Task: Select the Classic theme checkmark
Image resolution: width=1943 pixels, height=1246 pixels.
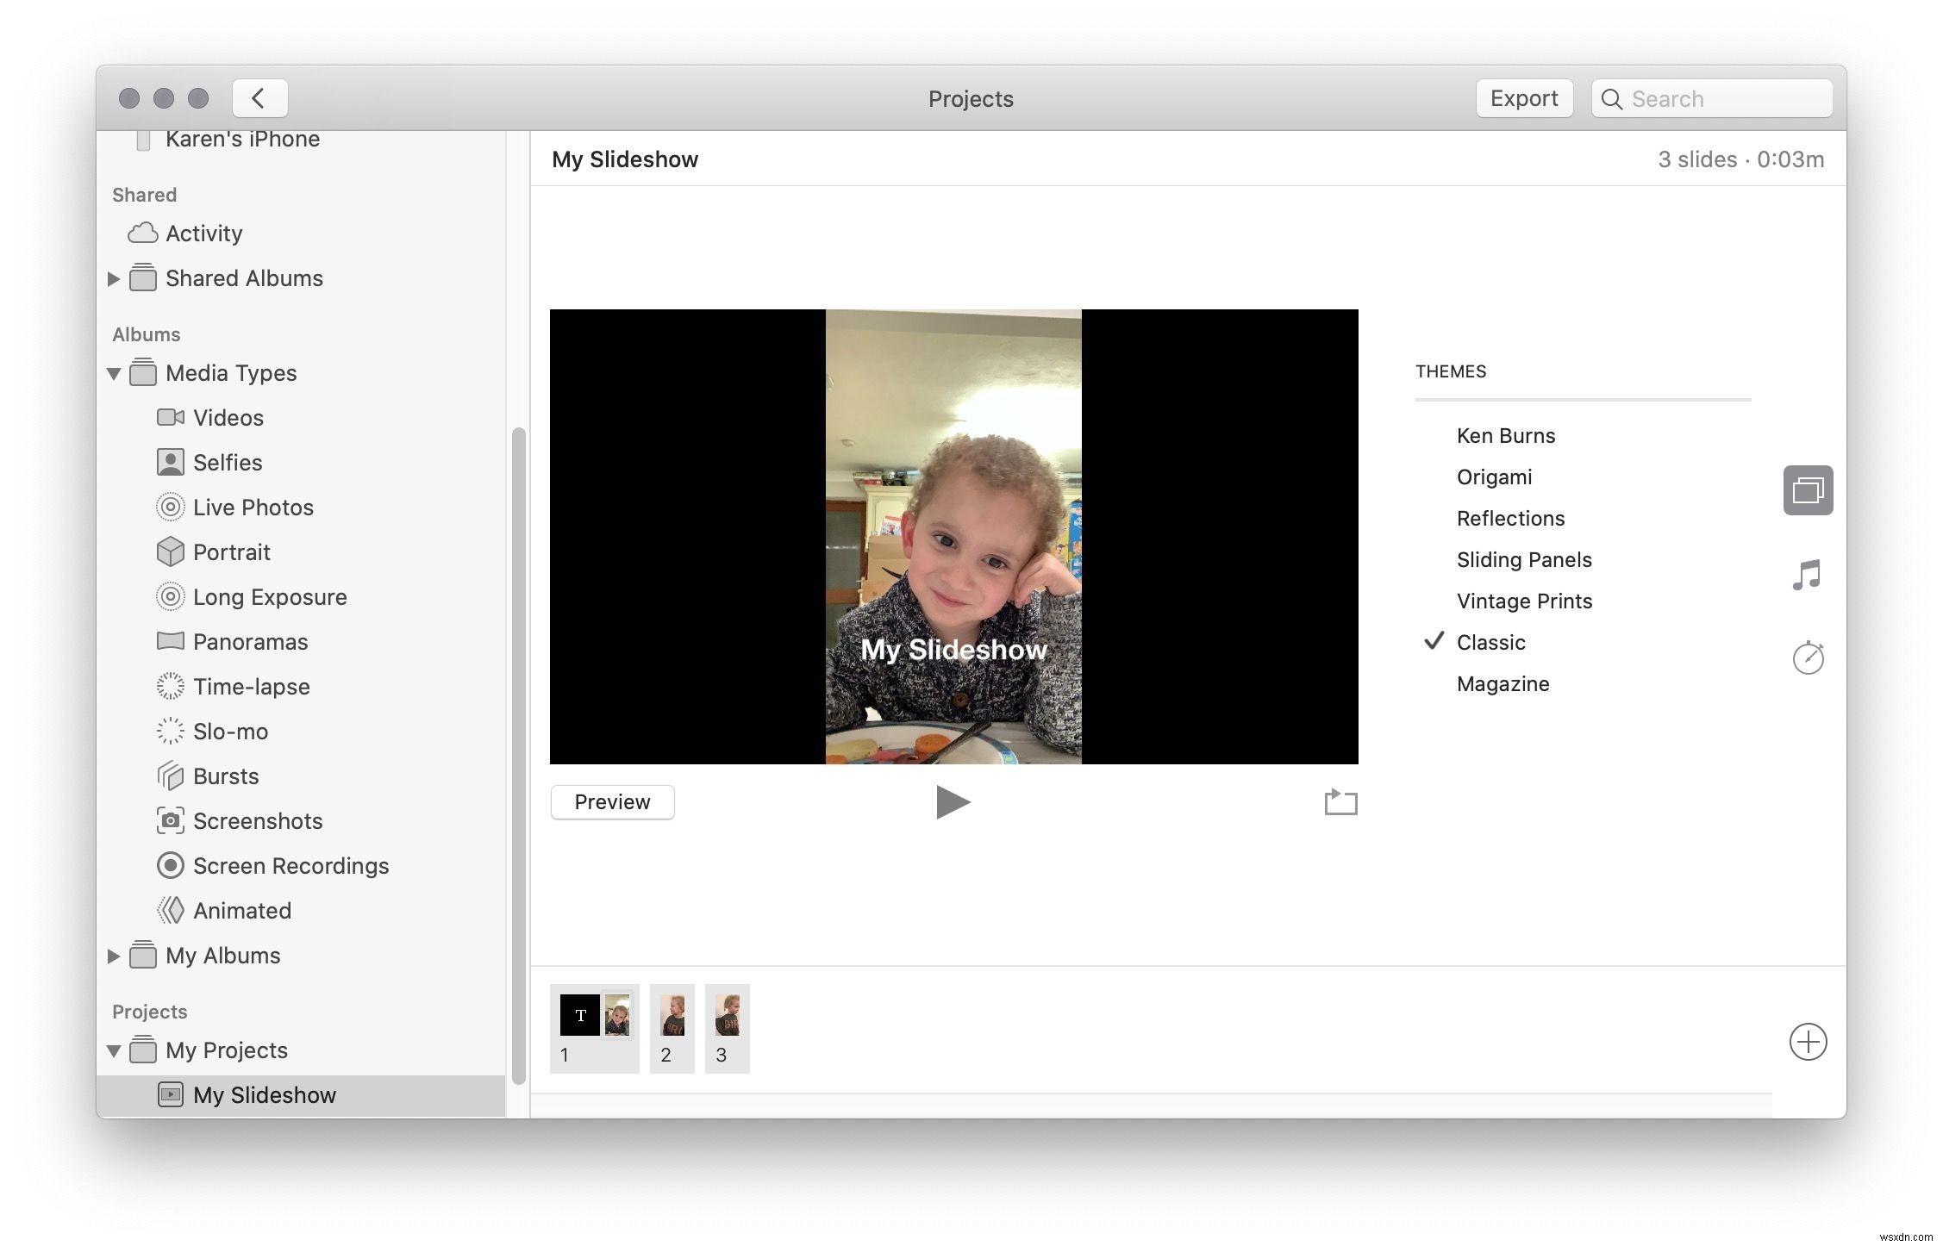Action: tap(1436, 640)
